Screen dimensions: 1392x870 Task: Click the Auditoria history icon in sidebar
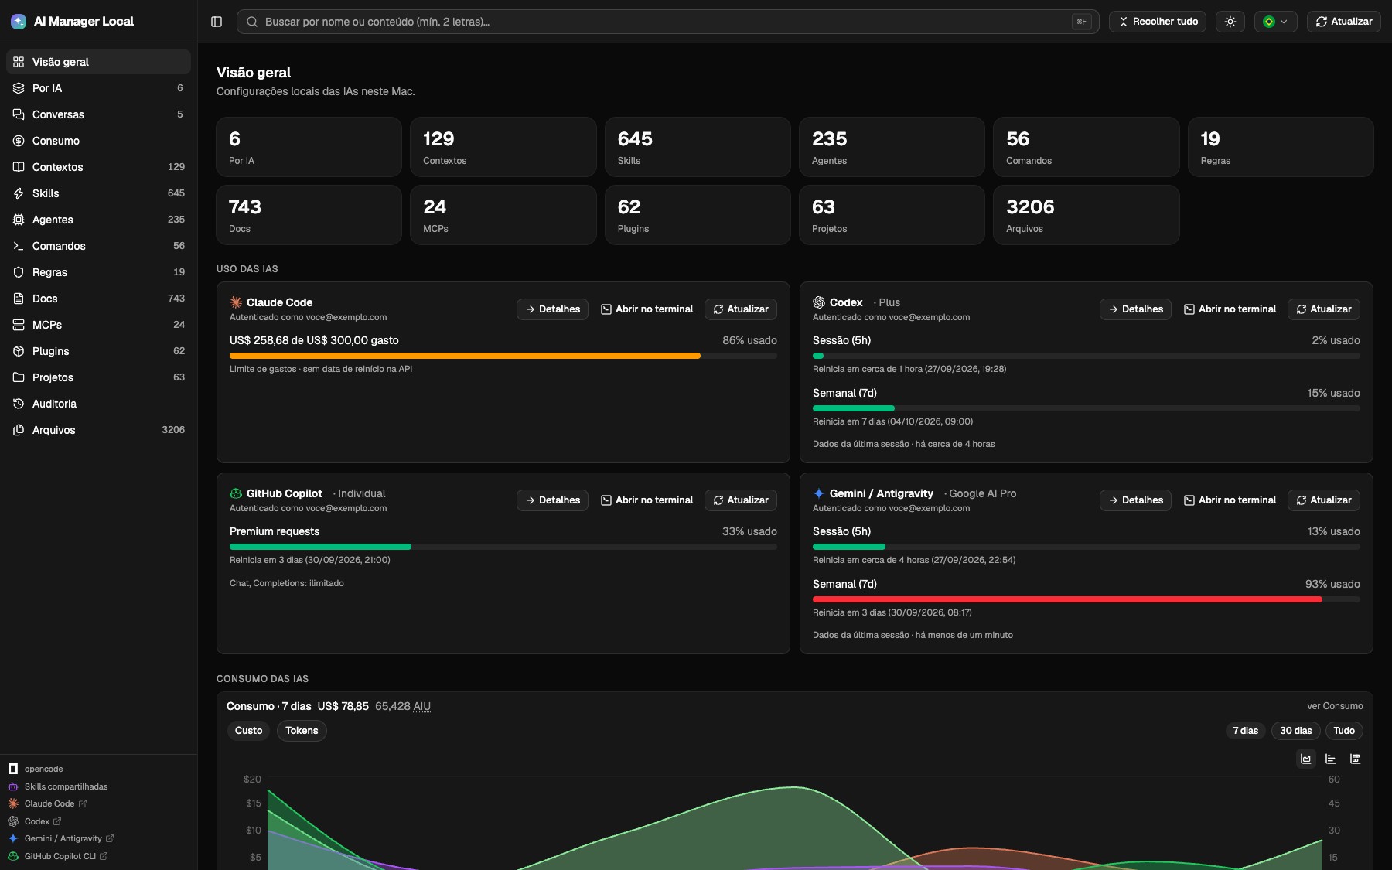pos(19,404)
